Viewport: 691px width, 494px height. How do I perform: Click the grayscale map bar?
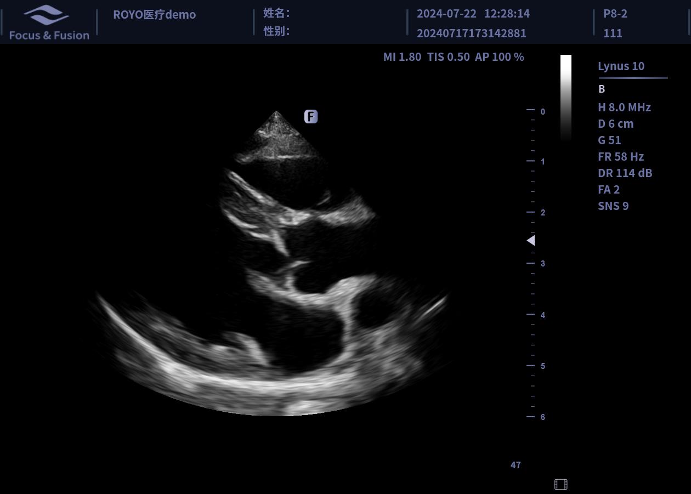565,98
